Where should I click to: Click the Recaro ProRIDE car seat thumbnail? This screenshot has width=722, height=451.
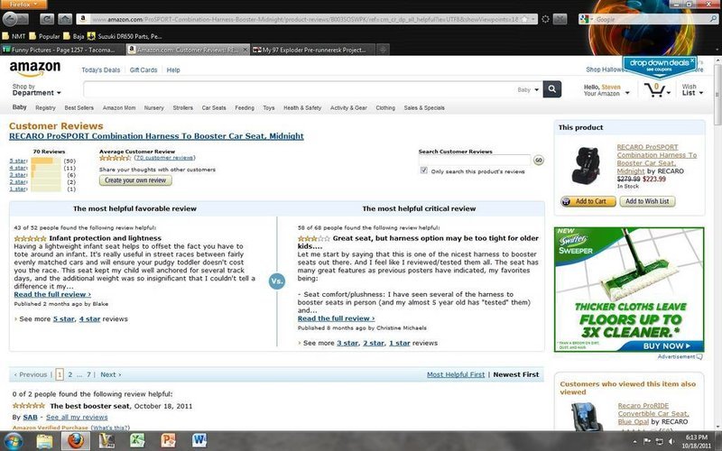tap(586, 417)
